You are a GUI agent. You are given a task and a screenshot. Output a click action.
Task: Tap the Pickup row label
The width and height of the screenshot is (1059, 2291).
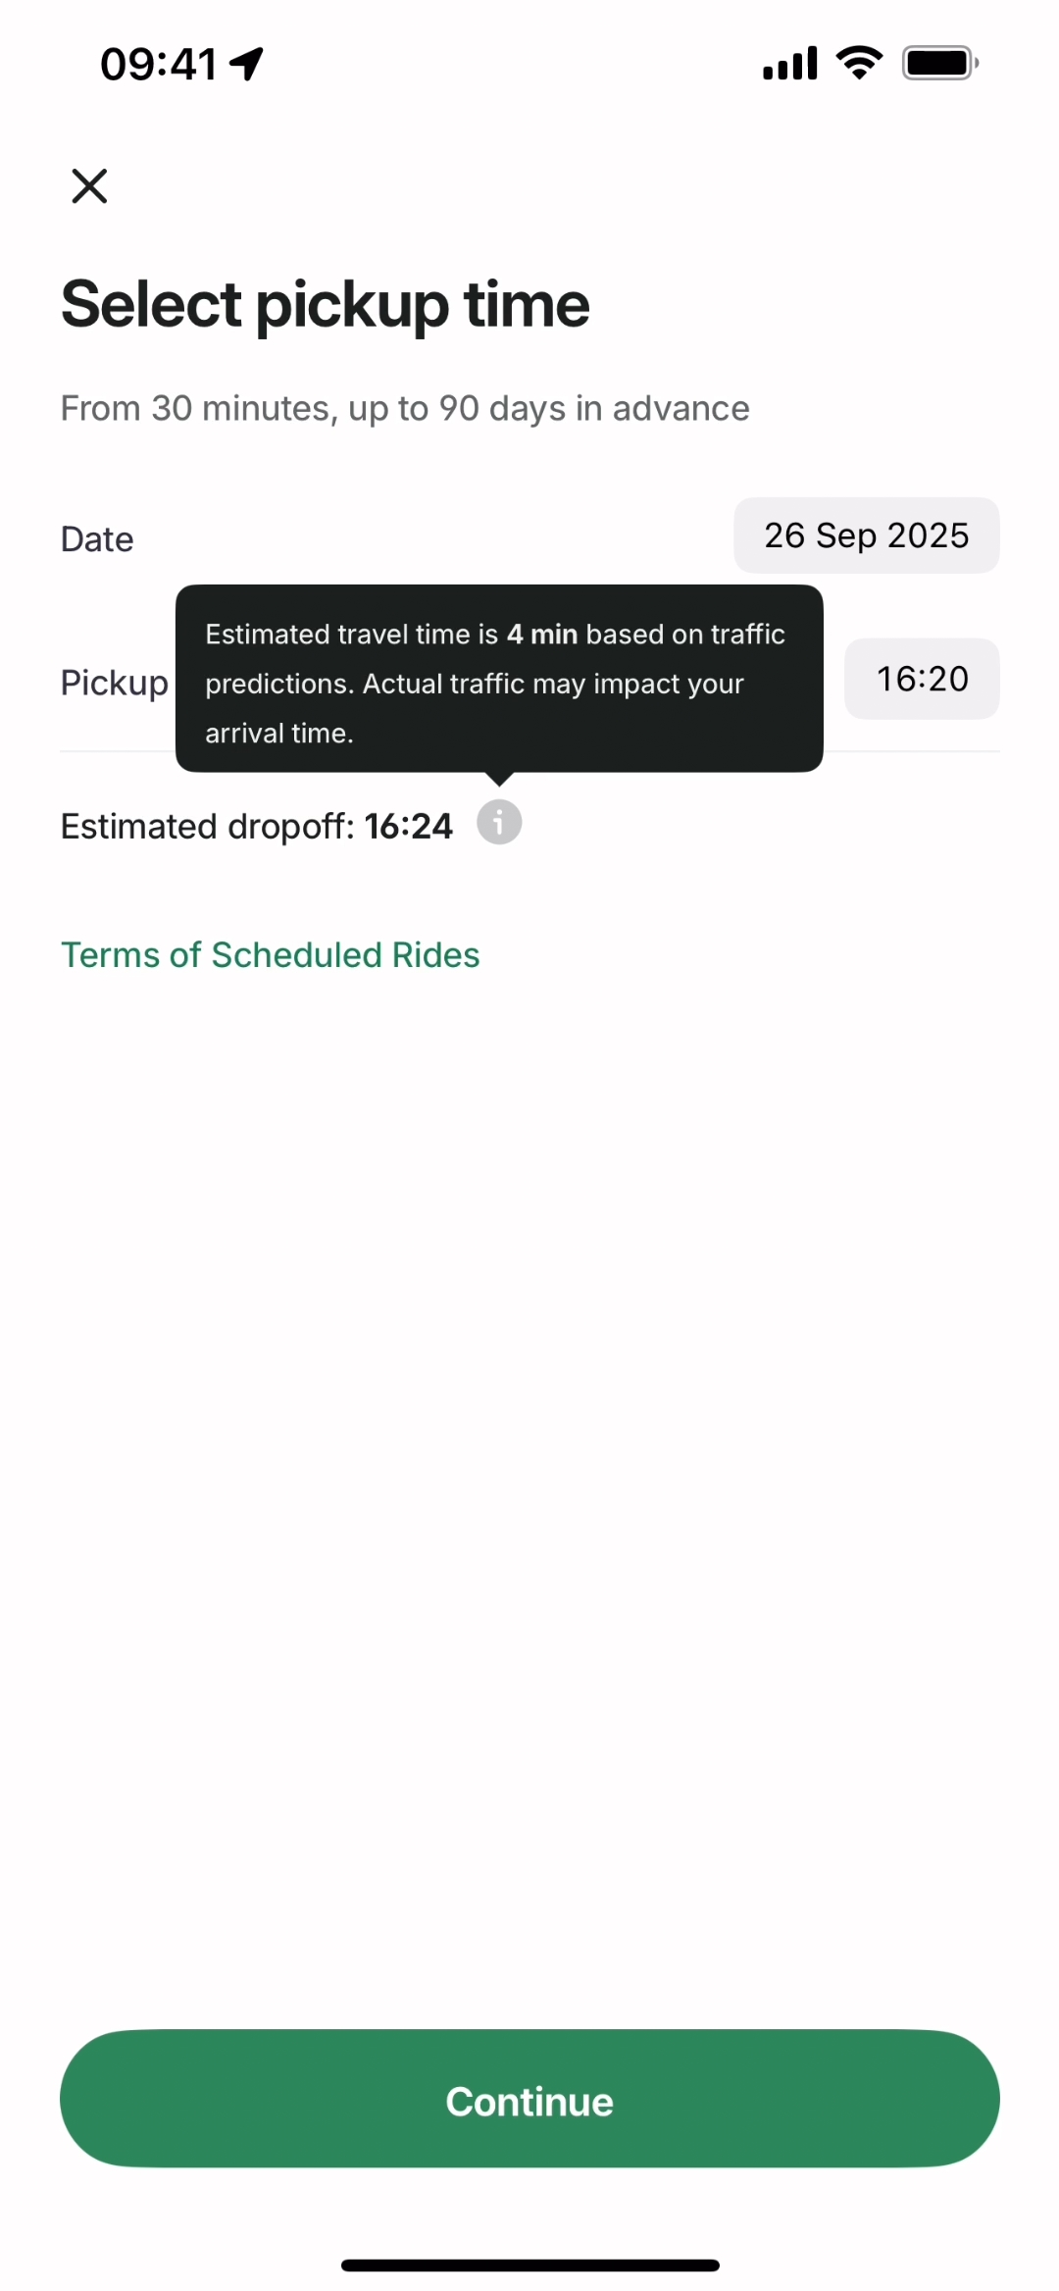[114, 683]
